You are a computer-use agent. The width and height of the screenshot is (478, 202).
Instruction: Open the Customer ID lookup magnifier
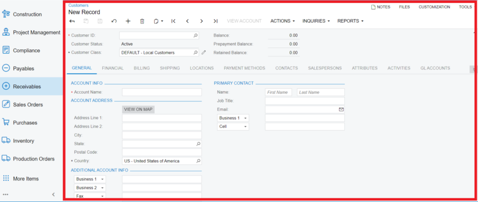(196, 35)
